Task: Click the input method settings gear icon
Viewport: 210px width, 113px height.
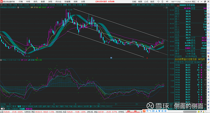Action: point(165,111)
